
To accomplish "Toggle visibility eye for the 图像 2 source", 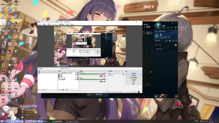I will (76, 76).
